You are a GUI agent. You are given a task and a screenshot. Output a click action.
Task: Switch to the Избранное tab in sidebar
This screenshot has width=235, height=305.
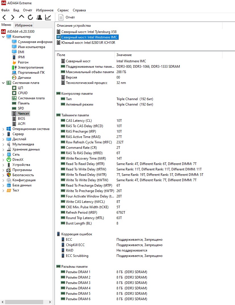tap(24, 25)
